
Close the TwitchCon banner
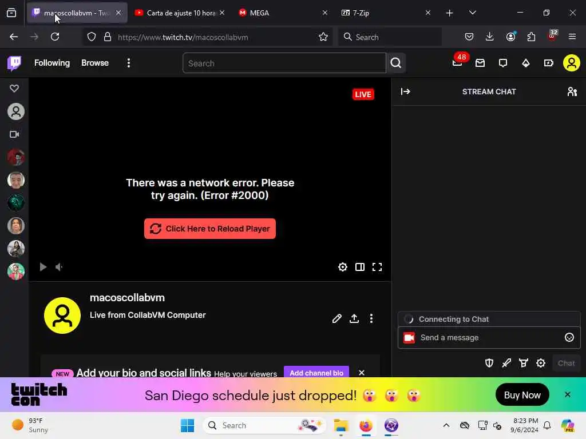tap(567, 395)
